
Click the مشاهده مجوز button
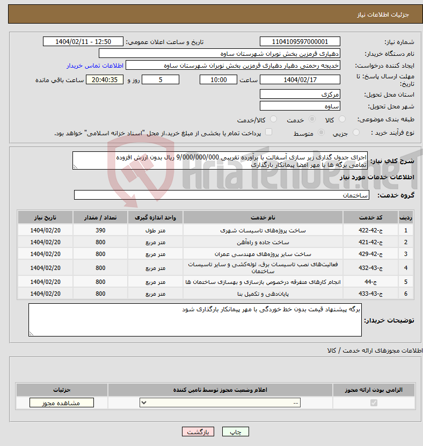coord(62,403)
